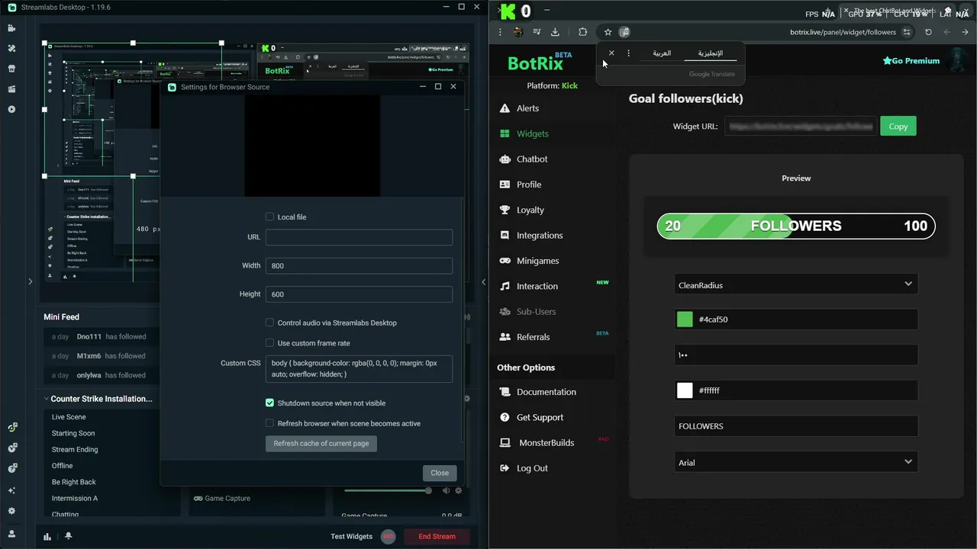Screen dimensions: 977x549
Task: Open the Highlighter clapperboard icon in Streamlabs sidebar
Action: (11, 89)
